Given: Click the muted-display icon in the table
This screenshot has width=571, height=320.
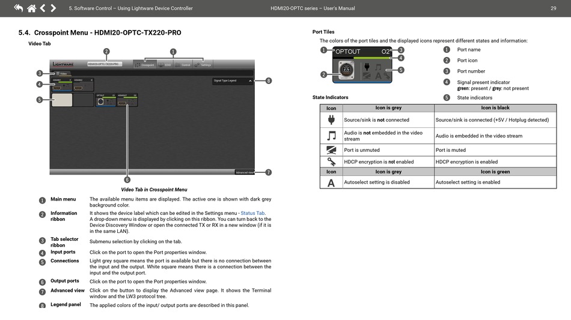Looking at the screenshot, I should (331, 150).
